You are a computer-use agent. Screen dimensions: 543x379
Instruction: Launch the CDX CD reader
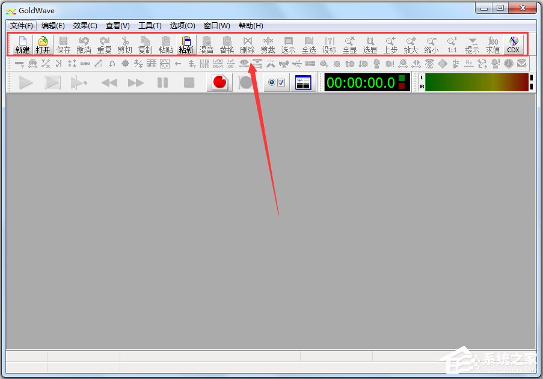(513, 44)
